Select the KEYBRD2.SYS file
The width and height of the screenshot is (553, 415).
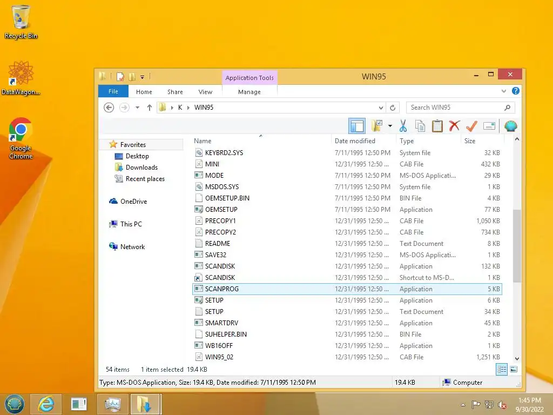pyautogui.click(x=347, y=153)
